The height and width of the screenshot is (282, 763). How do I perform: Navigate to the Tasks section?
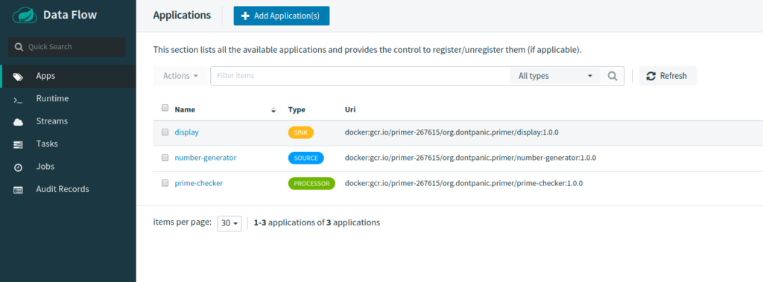[x=68, y=144]
